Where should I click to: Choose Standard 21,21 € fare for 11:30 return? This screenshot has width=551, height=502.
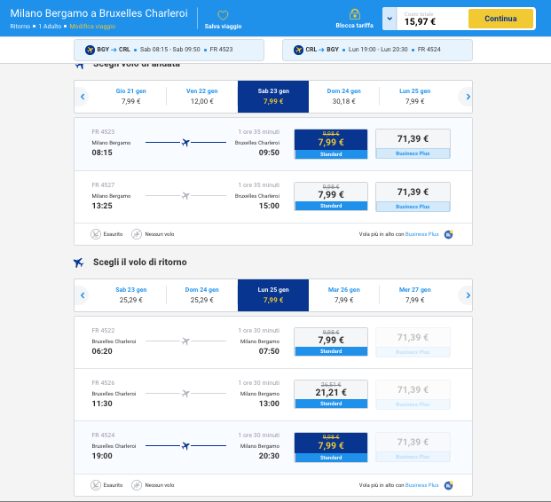pos(330,394)
